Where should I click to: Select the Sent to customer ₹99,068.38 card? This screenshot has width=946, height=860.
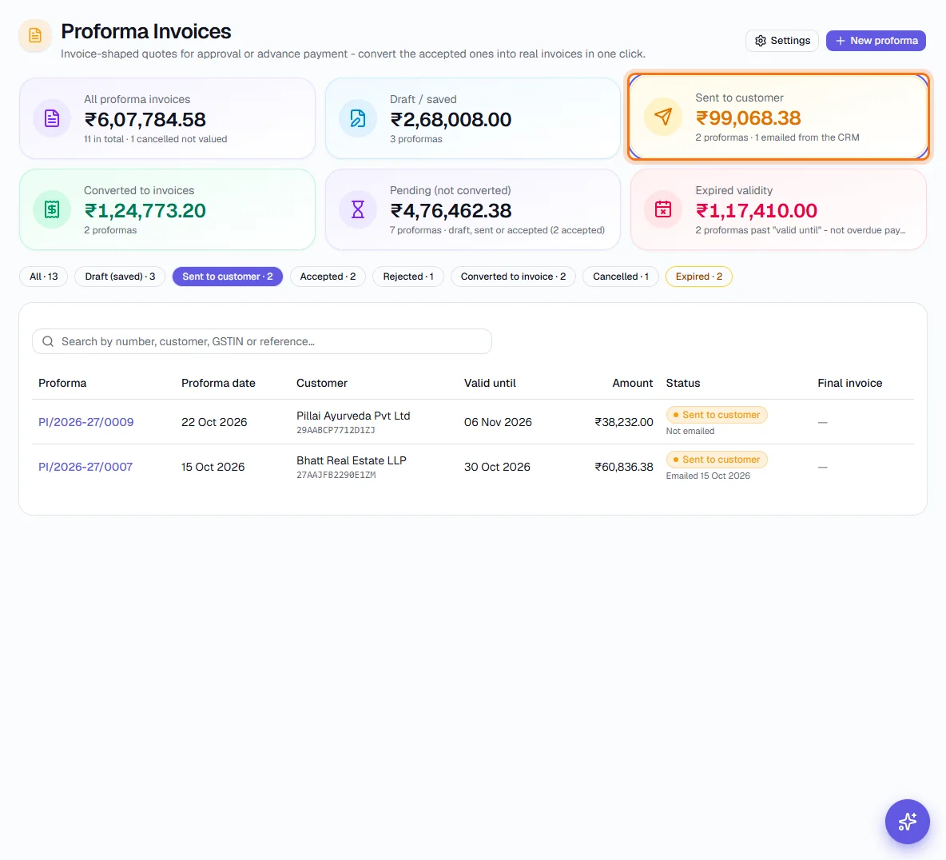click(778, 117)
